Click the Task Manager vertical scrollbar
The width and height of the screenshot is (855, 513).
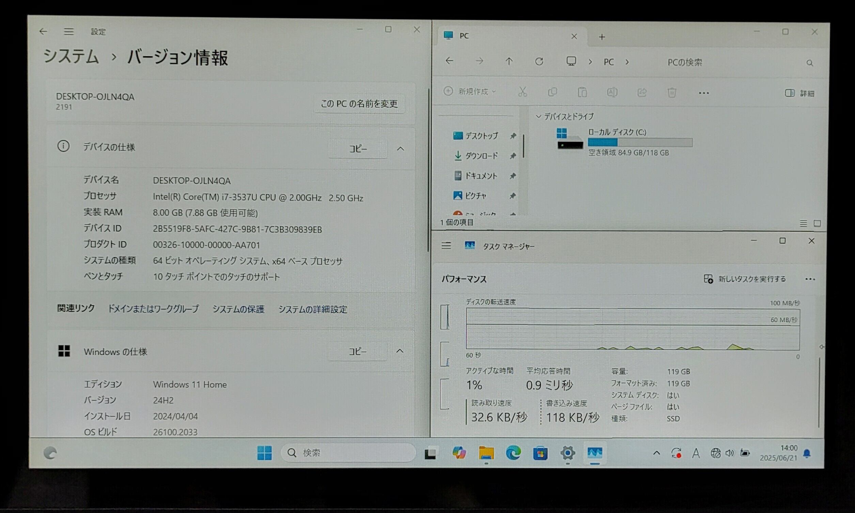coord(819,392)
